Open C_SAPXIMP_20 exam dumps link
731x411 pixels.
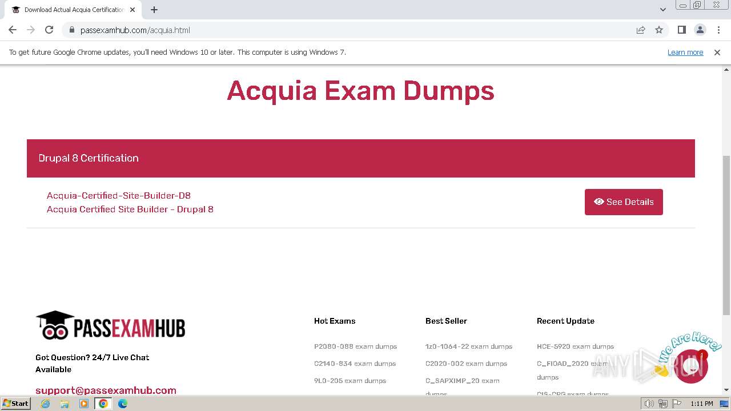pyautogui.click(x=463, y=386)
